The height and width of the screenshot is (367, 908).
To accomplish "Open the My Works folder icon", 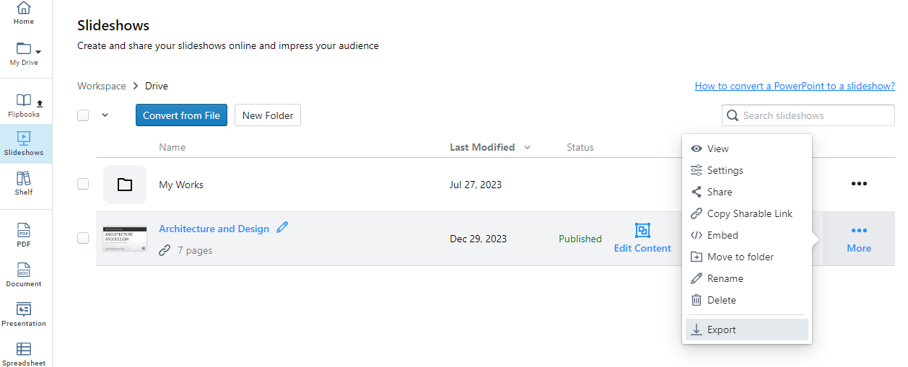I will click(x=125, y=185).
